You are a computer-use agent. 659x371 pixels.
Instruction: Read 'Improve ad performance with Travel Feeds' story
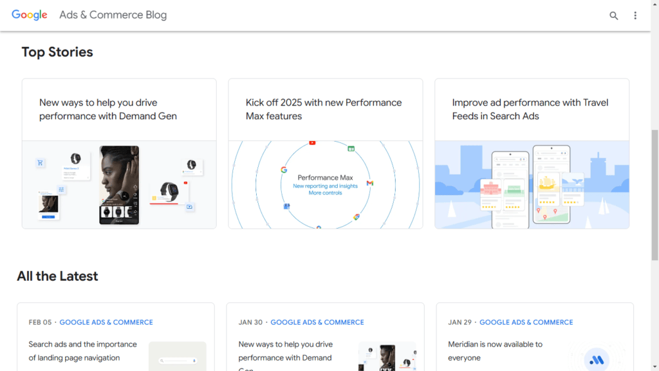point(530,109)
